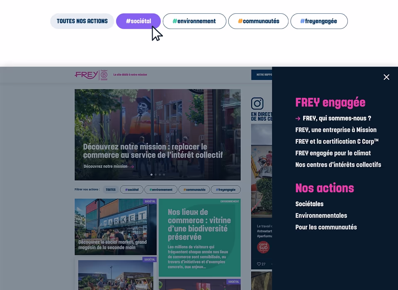
Task: Click the EN DIRECT DE NOS heading
Action: [262, 116]
